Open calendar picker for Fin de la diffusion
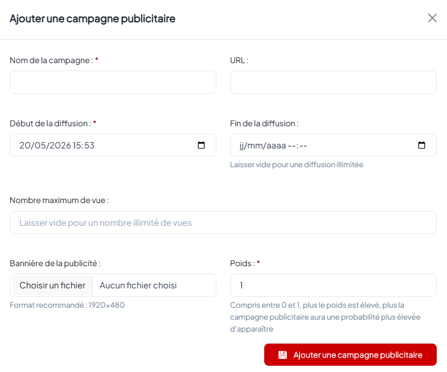The width and height of the screenshot is (447, 372). (421, 145)
